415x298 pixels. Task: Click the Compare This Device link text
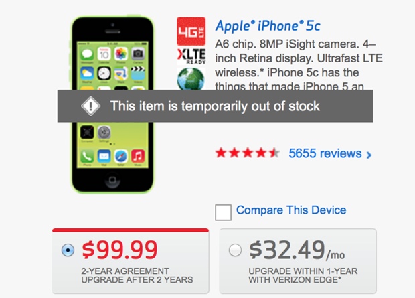click(291, 210)
